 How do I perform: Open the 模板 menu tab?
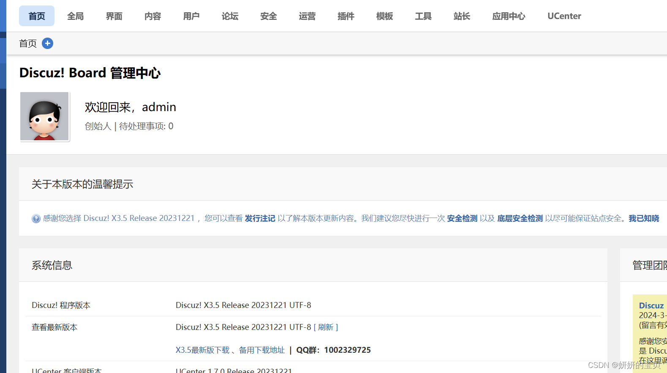pos(384,16)
